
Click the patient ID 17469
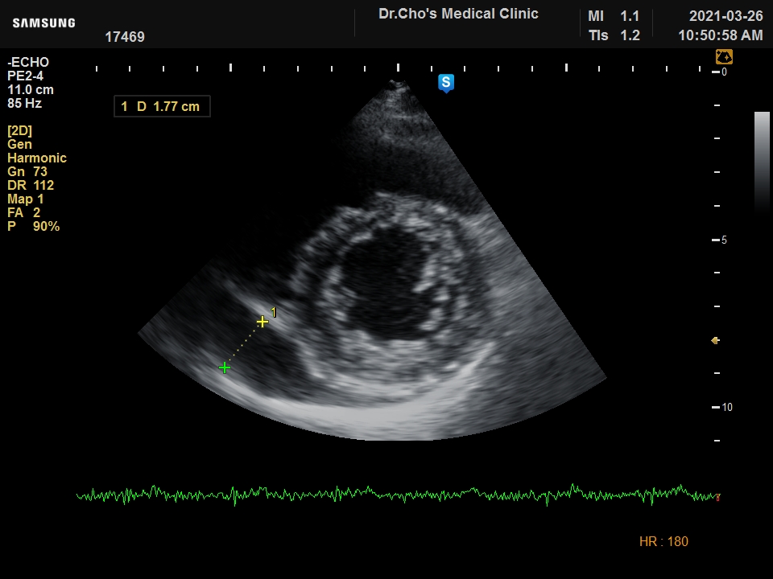pos(125,37)
